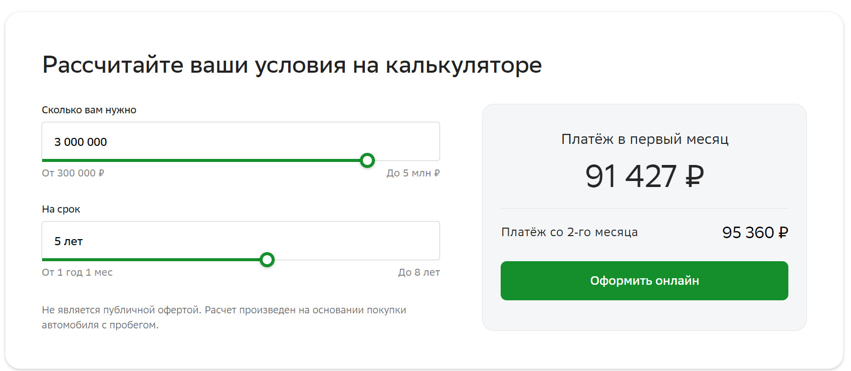Click the Платёж со 2-го месяца label
The image size is (851, 371).
click(569, 232)
